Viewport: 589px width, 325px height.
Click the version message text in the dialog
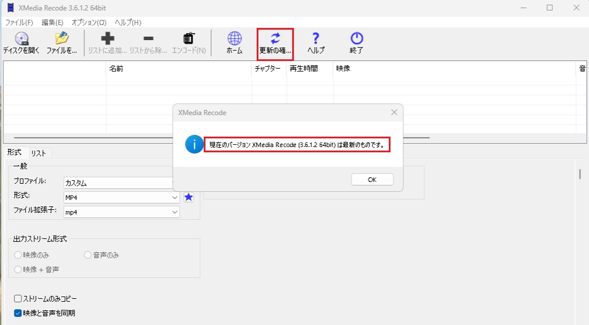pos(297,145)
